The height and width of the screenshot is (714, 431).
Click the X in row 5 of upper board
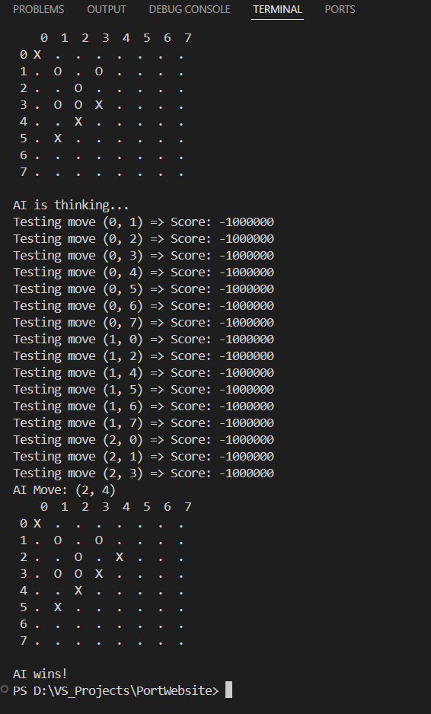57,138
